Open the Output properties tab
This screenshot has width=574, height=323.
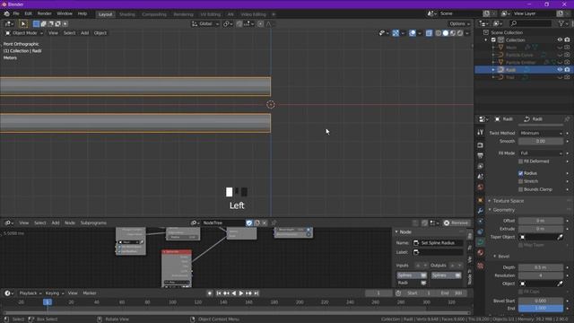(x=481, y=155)
